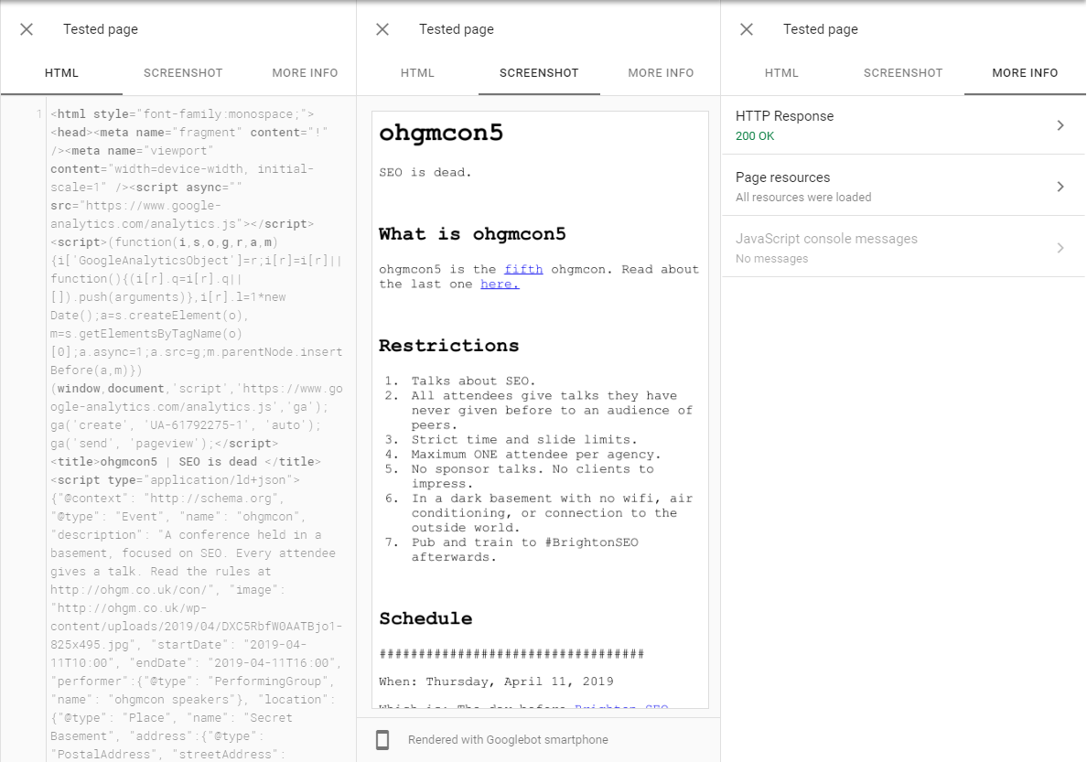Click the 'Restrictions' heading
The image size is (1087, 762).
point(448,345)
